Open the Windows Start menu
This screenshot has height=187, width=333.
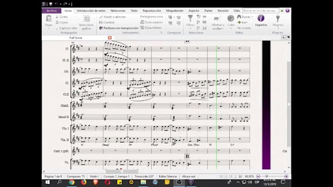(x=48, y=182)
